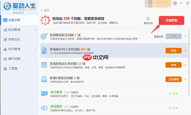The height and width of the screenshot is (115, 191).
Task: Collapse the 发现驱动状态问题 row chevron
Action: (185, 36)
